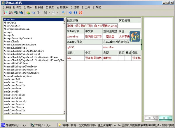This screenshot has width=175, height=128.
Task: Click the orange power exit icon
Action: [80, 13]
